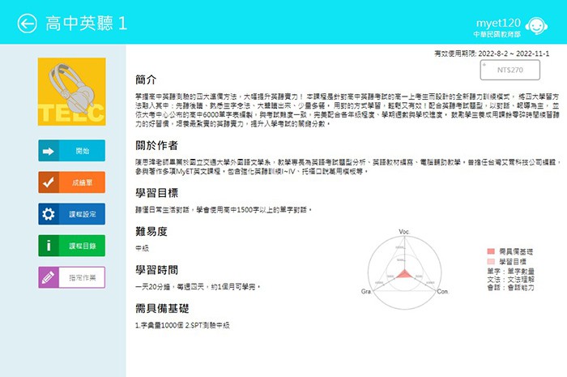Click the pink 學習目標 legend swatch

(490, 262)
